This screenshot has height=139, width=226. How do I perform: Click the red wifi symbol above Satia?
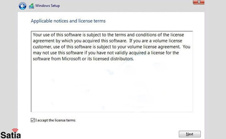pos(15,130)
